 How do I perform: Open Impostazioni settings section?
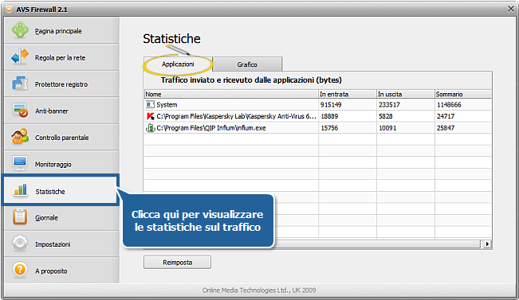[61, 244]
